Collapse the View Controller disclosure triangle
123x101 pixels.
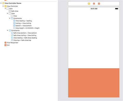click(x=3, y=6)
